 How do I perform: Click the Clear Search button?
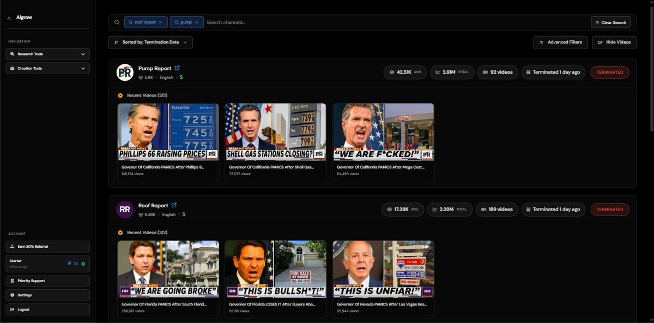click(610, 22)
